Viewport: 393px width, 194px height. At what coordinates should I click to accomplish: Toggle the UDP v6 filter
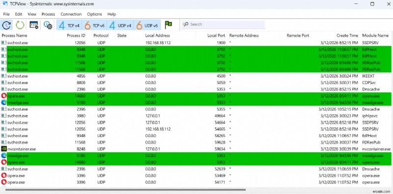pos(147,25)
